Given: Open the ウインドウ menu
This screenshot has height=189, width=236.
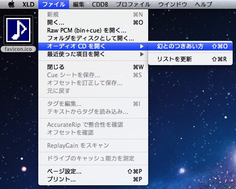Looking at the screenshot, I should pyautogui.click(x=173, y=4).
